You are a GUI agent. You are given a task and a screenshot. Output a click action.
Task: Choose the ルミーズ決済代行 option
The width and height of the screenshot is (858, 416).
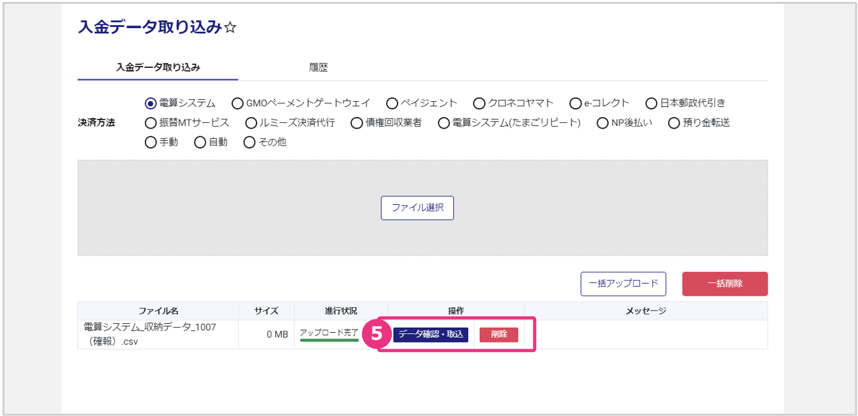pos(251,123)
